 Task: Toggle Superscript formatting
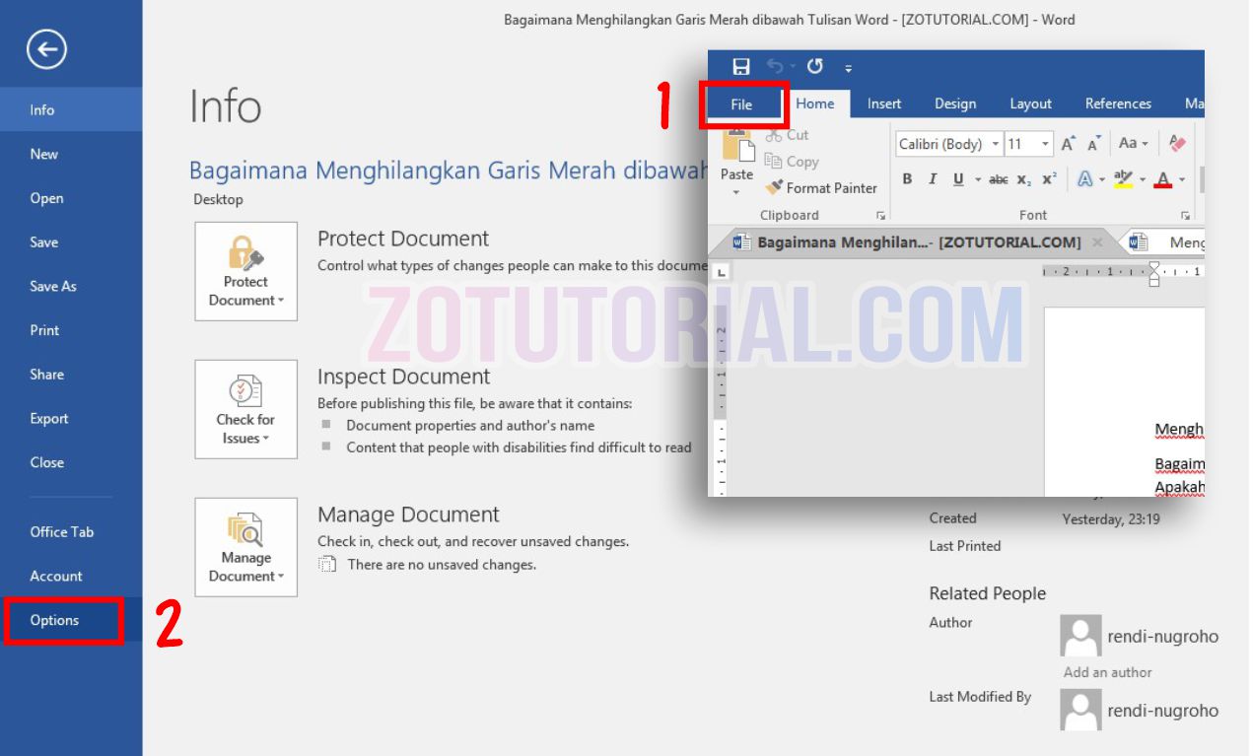point(1049,179)
